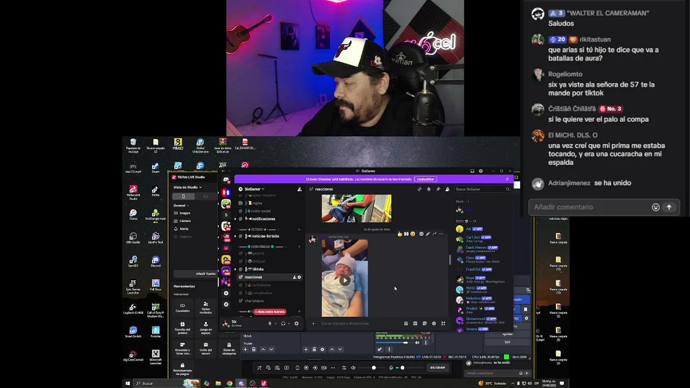Disable Streamer mode with Deshabilitar button
The image size is (690, 388).
point(425,179)
